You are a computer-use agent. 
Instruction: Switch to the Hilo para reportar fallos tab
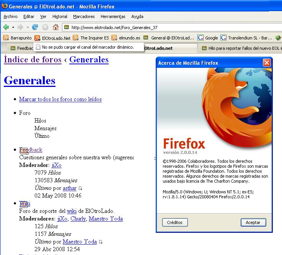241,48
